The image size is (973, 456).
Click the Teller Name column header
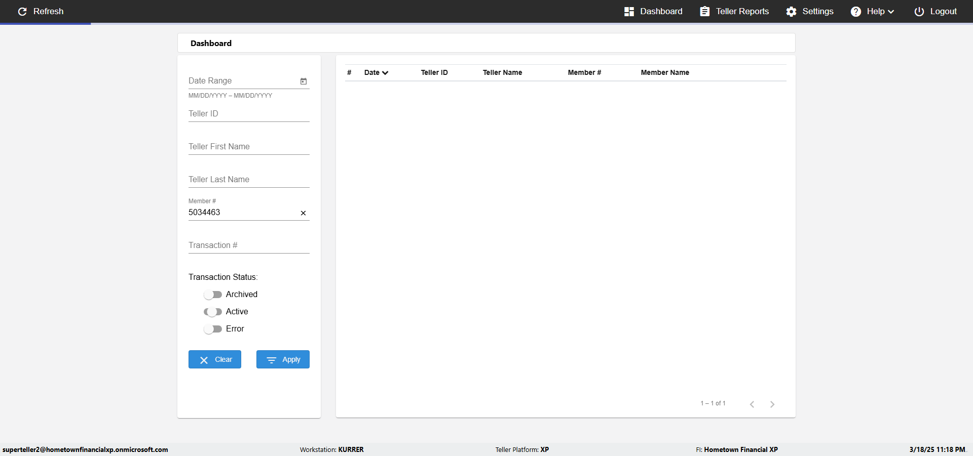click(502, 72)
